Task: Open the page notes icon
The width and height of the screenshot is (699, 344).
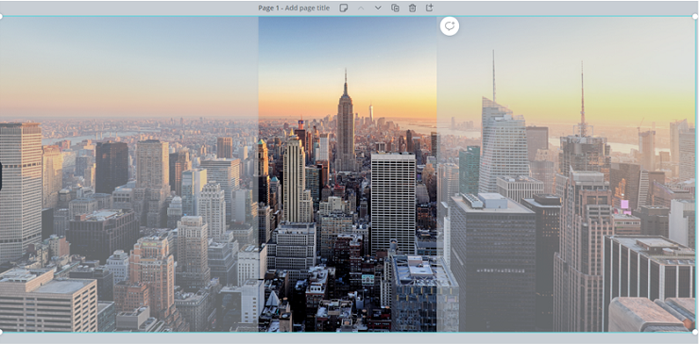Action: click(x=343, y=8)
